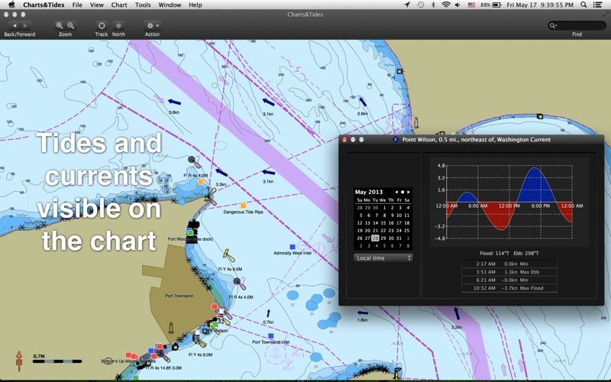Click the current station icon in panel title
Screen dimensions: 611x382
[396, 139]
